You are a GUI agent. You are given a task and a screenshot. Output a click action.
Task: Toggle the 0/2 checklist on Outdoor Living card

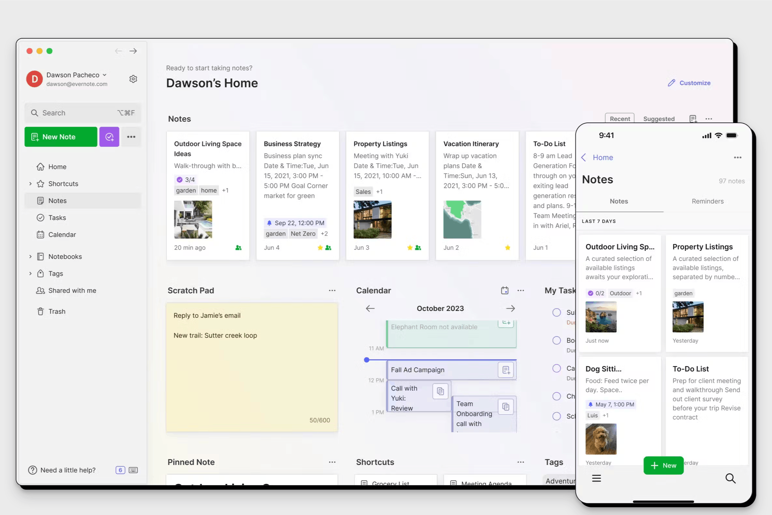pyautogui.click(x=595, y=293)
